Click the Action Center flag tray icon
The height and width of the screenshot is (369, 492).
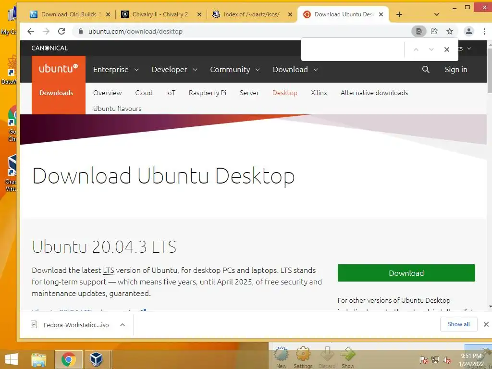(x=423, y=360)
